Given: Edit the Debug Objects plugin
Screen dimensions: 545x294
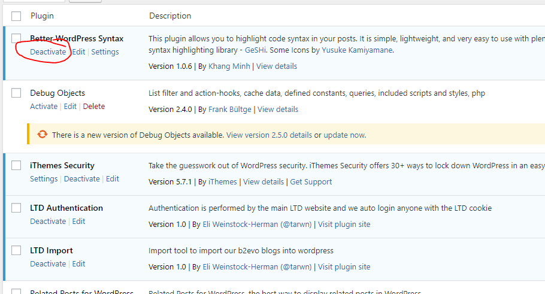Looking at the screenshot, I should coord(70,107).
